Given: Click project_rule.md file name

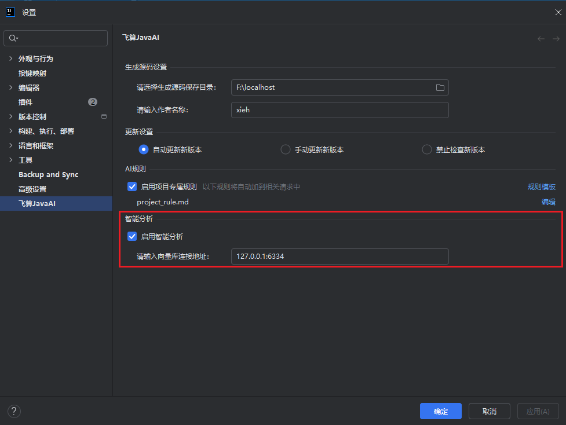Looking at the screenshot, I should (163, 202).
